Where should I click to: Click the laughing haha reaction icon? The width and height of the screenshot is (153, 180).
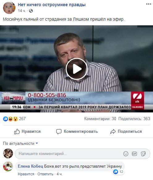point(10,119)
